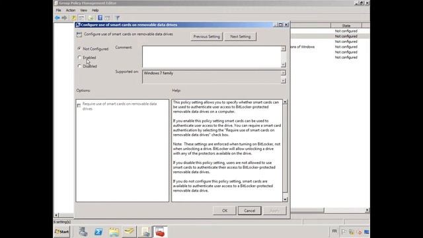
Task: Check Require use of smart cards option
Action: (79, 106)
